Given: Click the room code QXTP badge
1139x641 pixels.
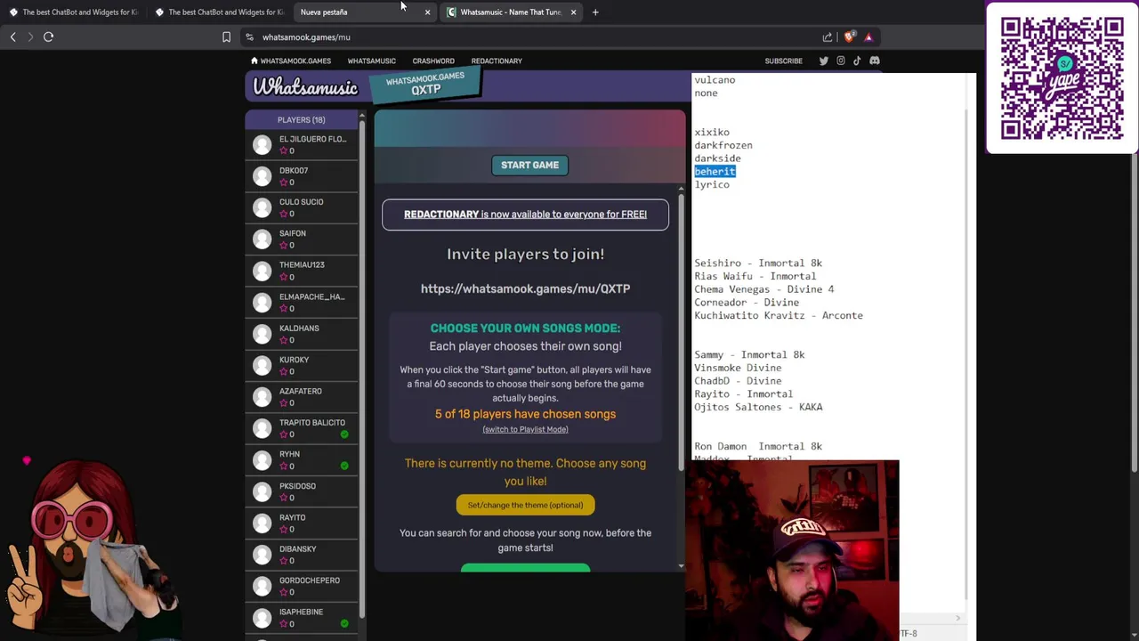Looking at the screenshot, I should tap(424, 85).
